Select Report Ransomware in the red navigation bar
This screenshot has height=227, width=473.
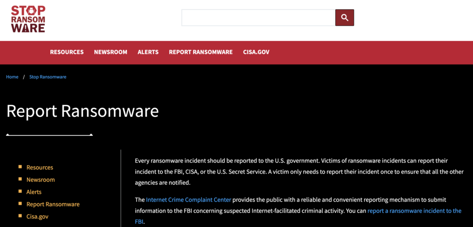click(200, 52)
